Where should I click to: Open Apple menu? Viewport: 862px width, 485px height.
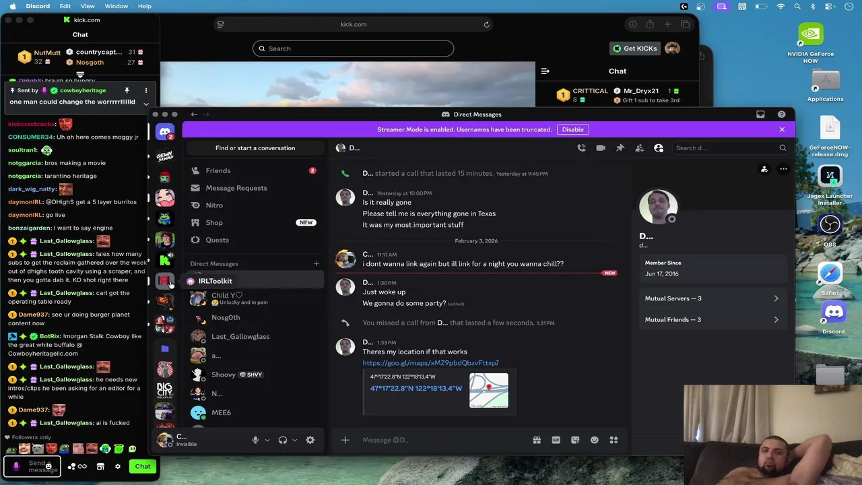pos(13,6)
